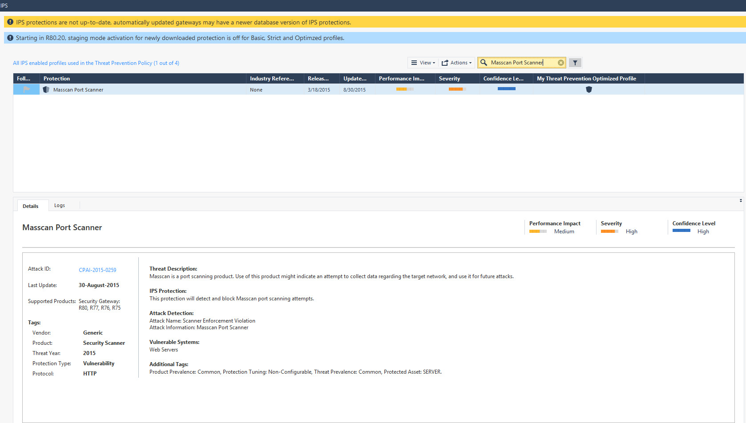Switch to the Logs tab
The image size is (746, 423).
pyautogui.click(x=60, y=205)
